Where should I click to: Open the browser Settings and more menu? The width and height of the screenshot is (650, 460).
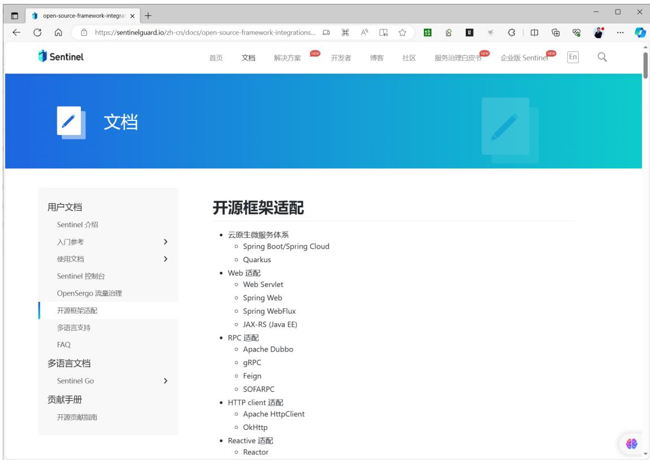tap(620, 32)
